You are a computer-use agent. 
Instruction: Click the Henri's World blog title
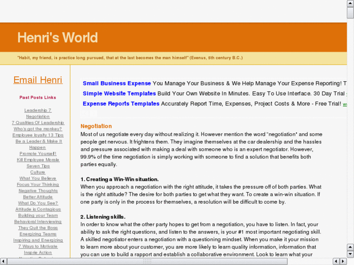point(57,37)
